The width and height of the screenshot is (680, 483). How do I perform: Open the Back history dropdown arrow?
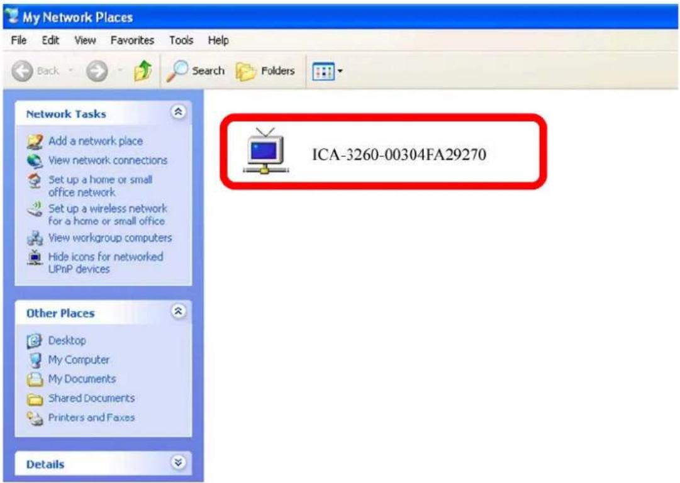70,70
